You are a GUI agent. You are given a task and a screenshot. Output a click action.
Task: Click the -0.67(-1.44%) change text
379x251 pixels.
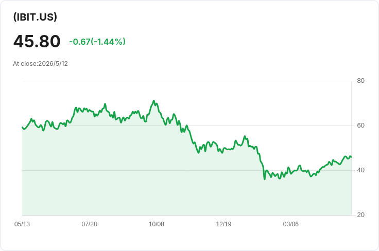point(97,42)
